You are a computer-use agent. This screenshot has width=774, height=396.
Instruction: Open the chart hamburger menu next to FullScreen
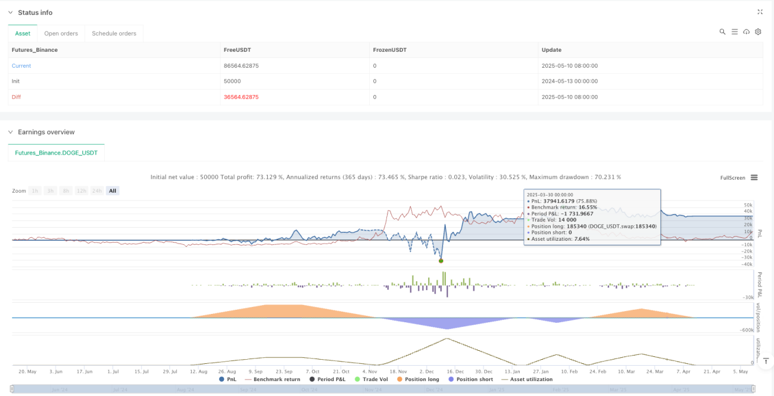tap(754, 178)
